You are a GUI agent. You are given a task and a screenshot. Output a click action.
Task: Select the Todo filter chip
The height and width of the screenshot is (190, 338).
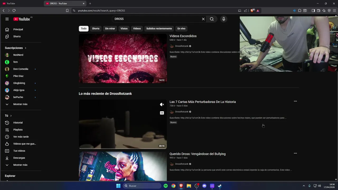tap(84, 28)
